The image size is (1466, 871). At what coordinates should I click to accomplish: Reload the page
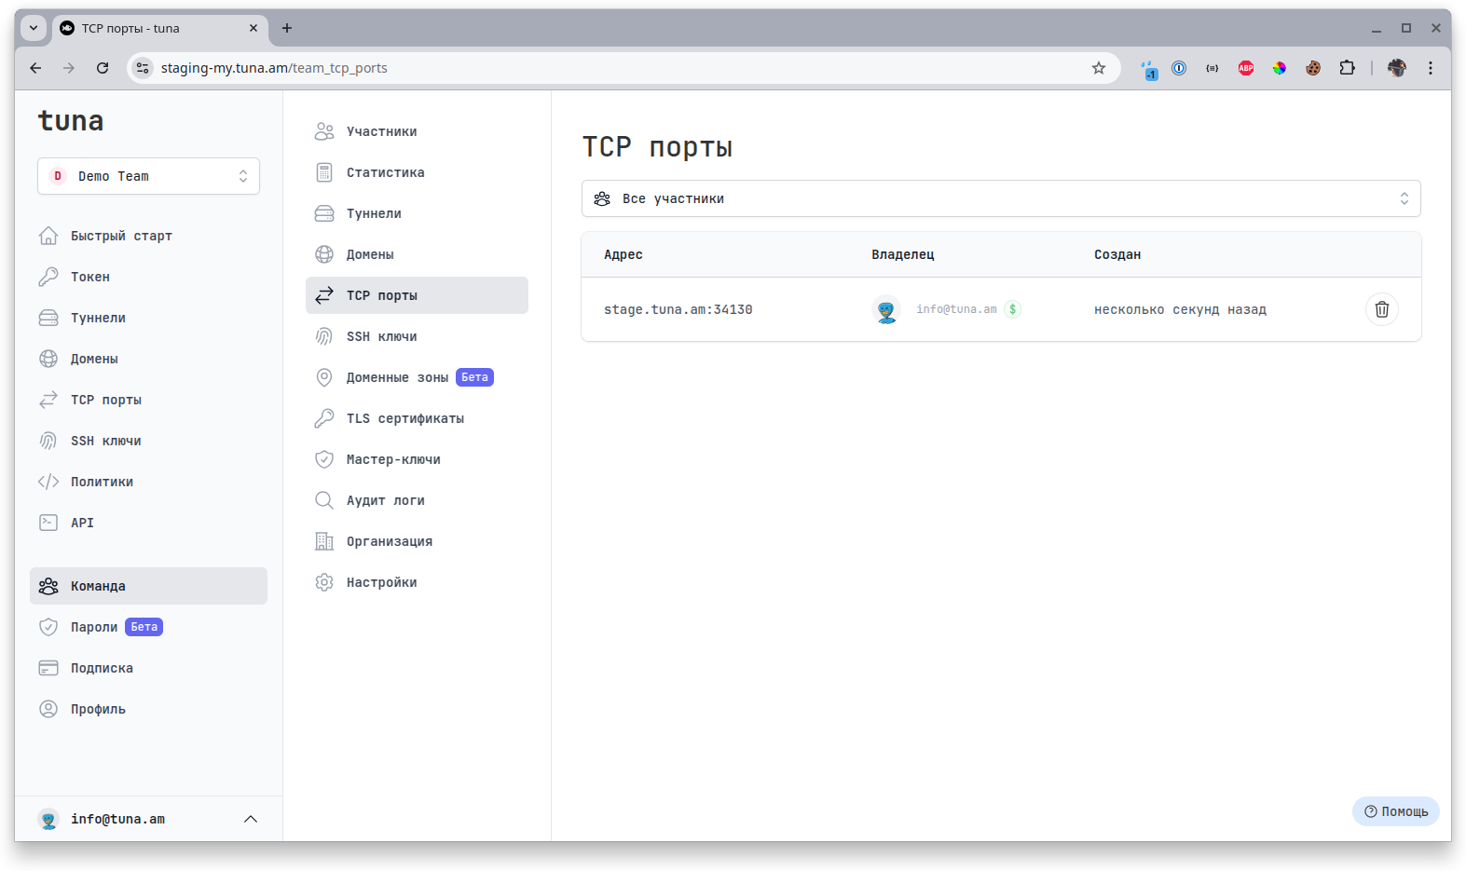pyautogui.click(x=103, y=68)
